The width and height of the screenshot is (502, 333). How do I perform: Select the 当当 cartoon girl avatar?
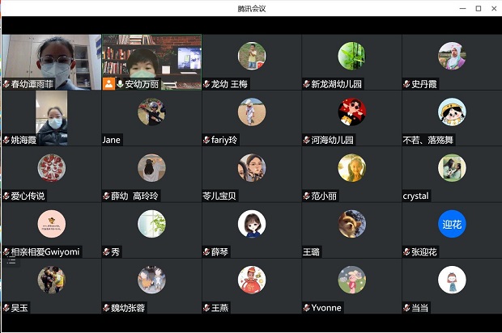(452, 280)
